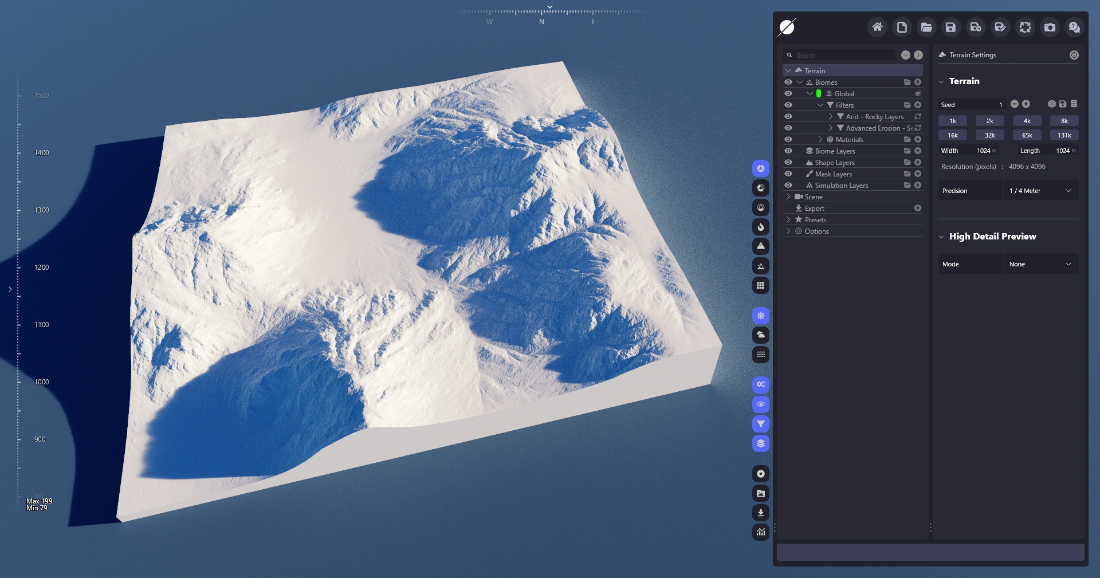
Task: Toggle visibility of Arid - Rocky Layers filter
Action: tap(788, 117)
